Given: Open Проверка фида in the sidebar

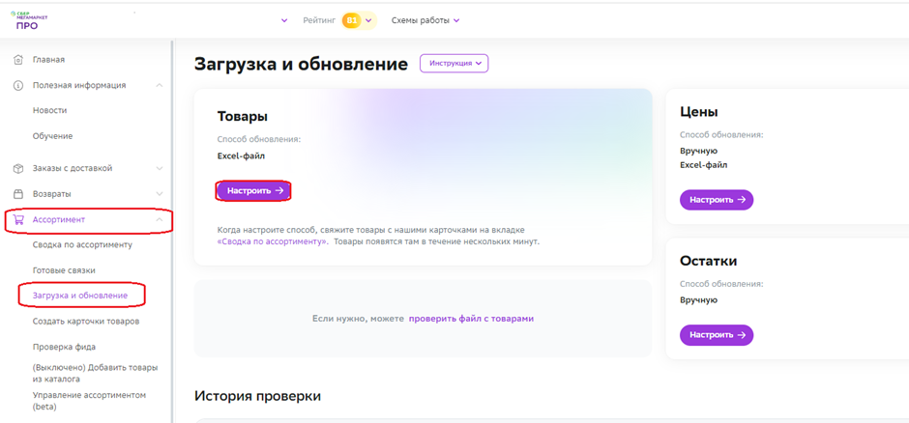Looking at the screenshot, I should (x=64, y=347).
